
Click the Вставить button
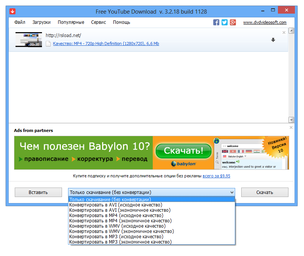(x=39, y=192)
